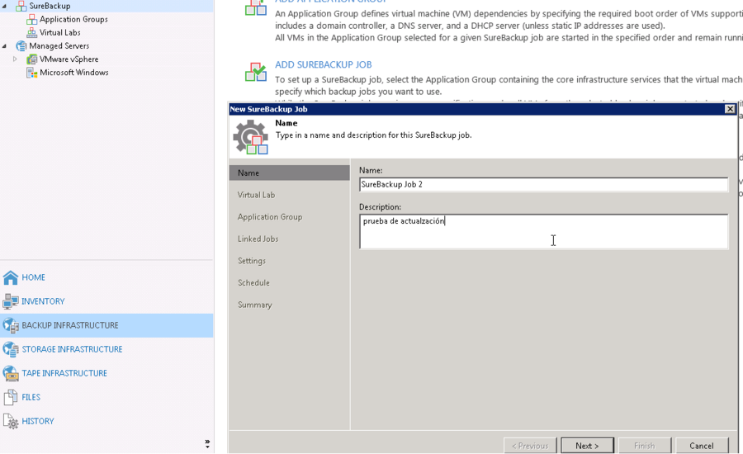Image resolution: width=743 pixels, height=454 pixels.
Task: Open Tape Infrastructure icon
Action: (11, 374)
